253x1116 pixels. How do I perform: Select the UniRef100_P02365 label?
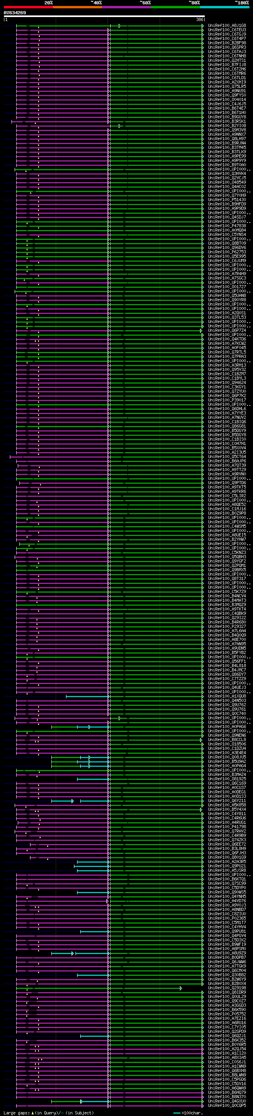click(x=227, y=918)
